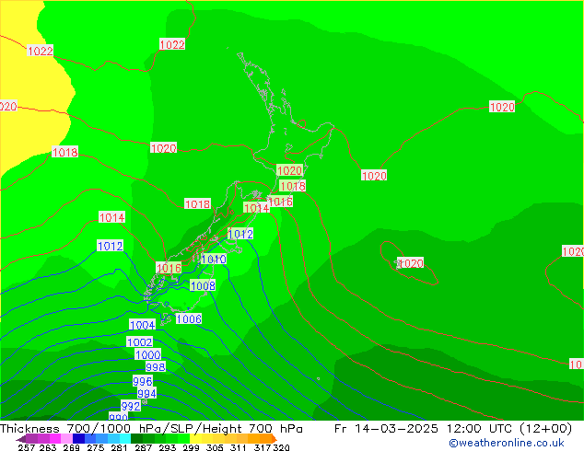Click legend value 275
584x451 pixels.
pos(96,447)
